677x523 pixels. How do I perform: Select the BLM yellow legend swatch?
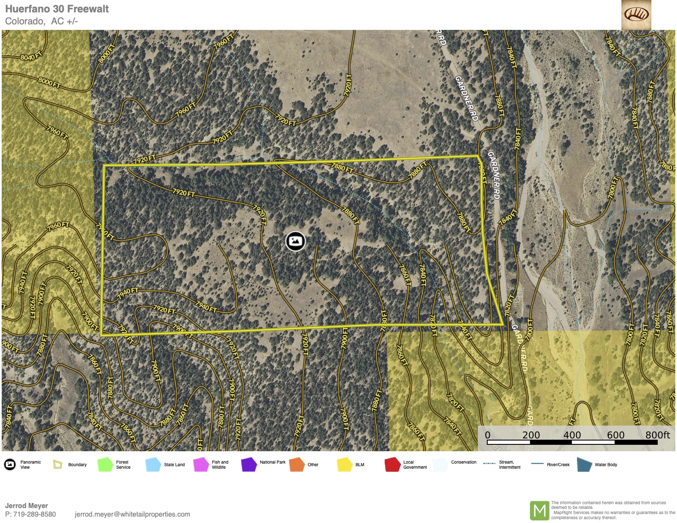(x=344, y=464)
